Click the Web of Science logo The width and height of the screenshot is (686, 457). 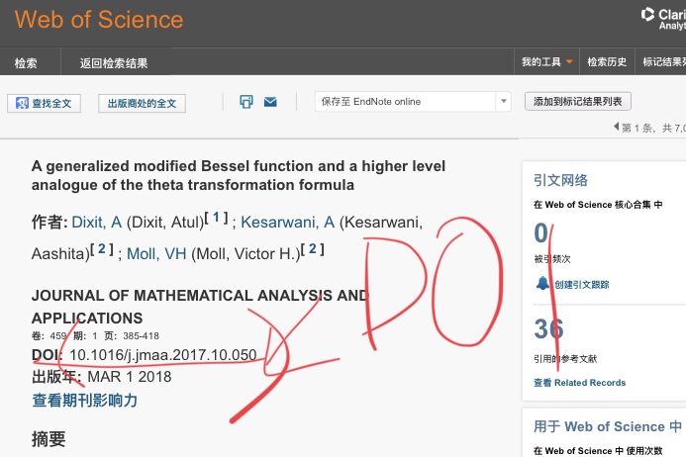99,20
